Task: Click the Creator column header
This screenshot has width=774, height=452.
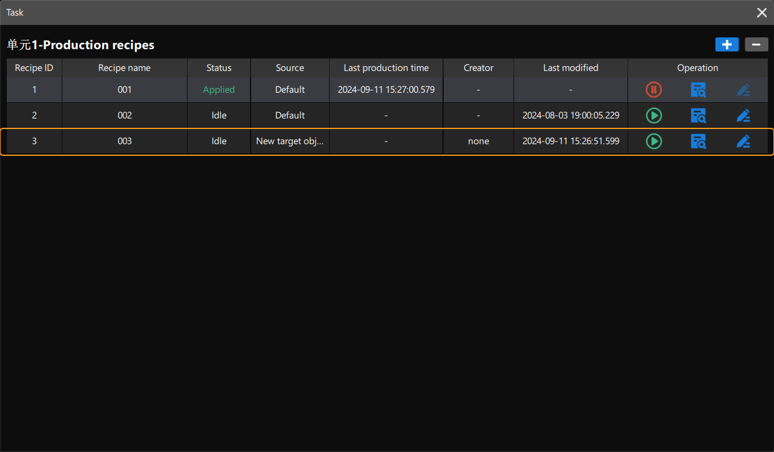Action: (478, 67)
